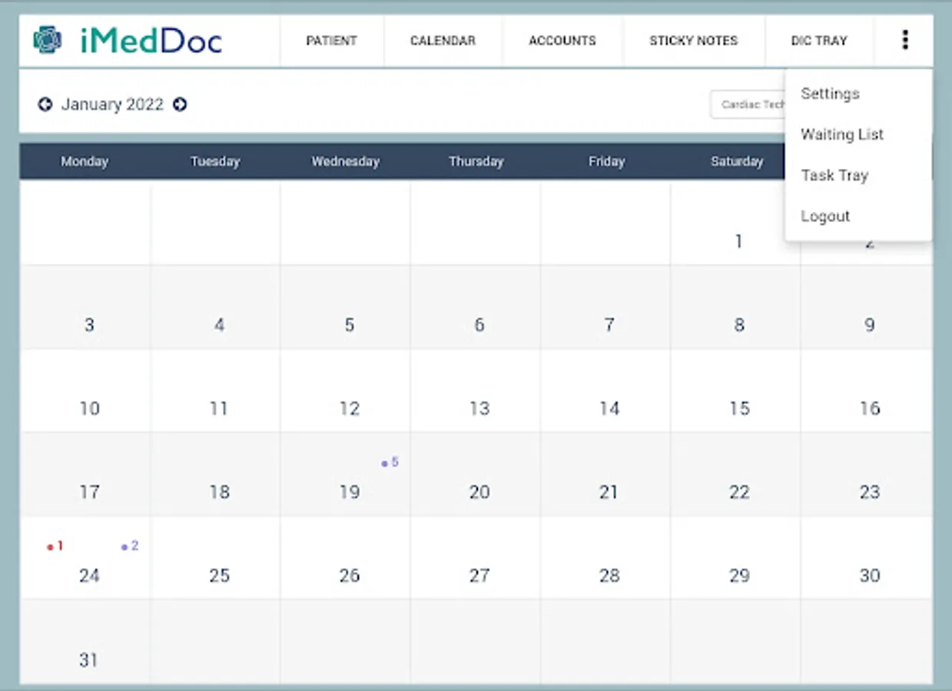Click the Friday column header
This screenshot has height=691, width=952.
606,161
